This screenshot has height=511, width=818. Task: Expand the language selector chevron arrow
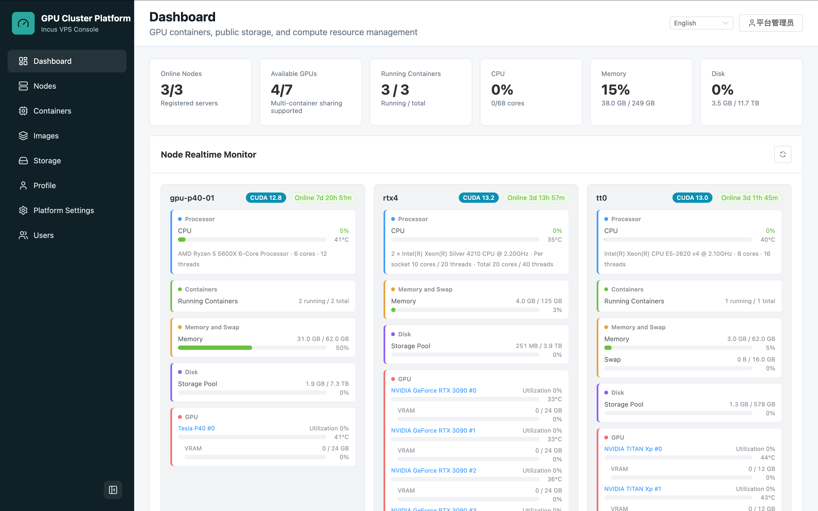tap(725, 23)
